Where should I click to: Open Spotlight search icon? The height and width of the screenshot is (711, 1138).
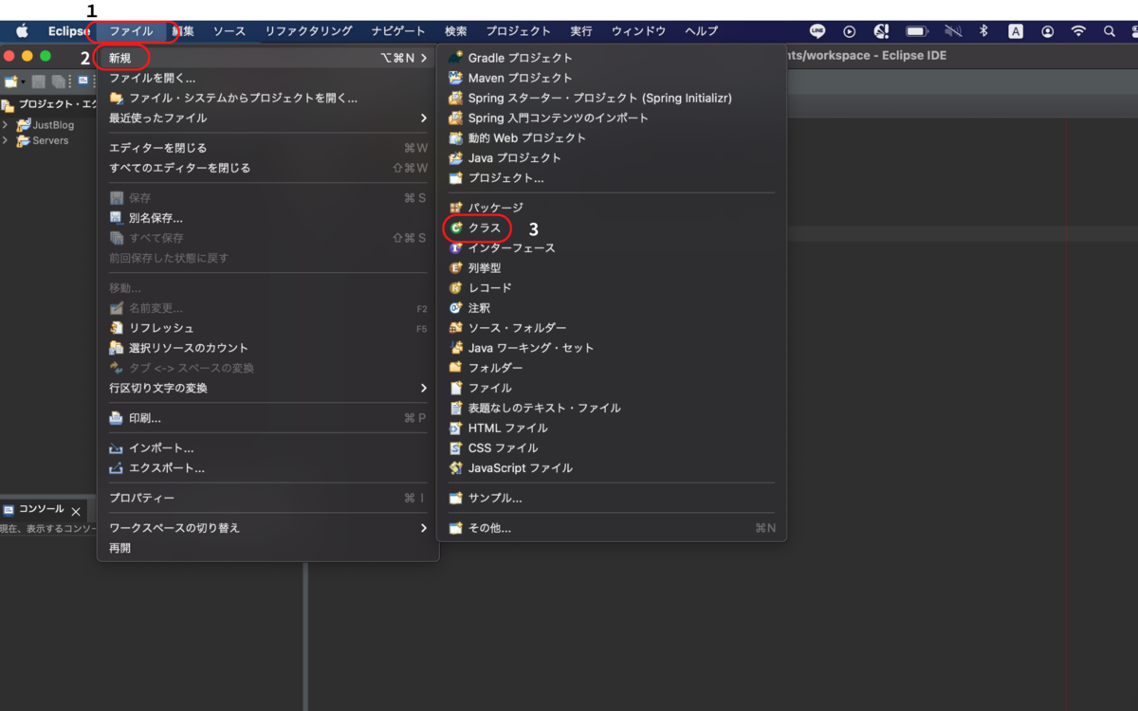click(x=1109, y=31)
